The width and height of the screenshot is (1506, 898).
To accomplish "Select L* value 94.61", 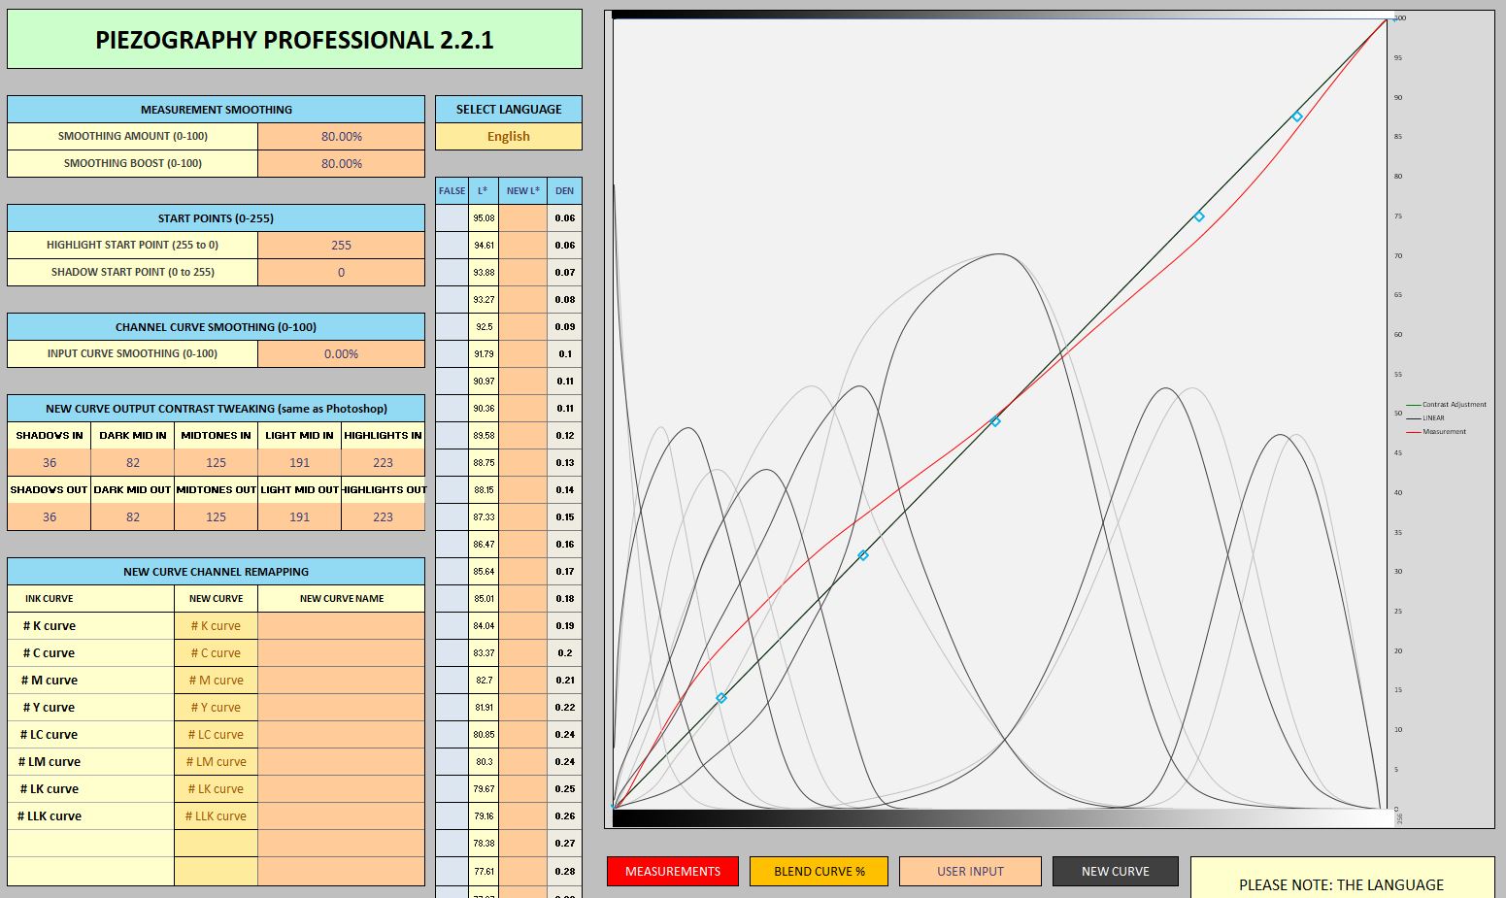I will (484, 246).
